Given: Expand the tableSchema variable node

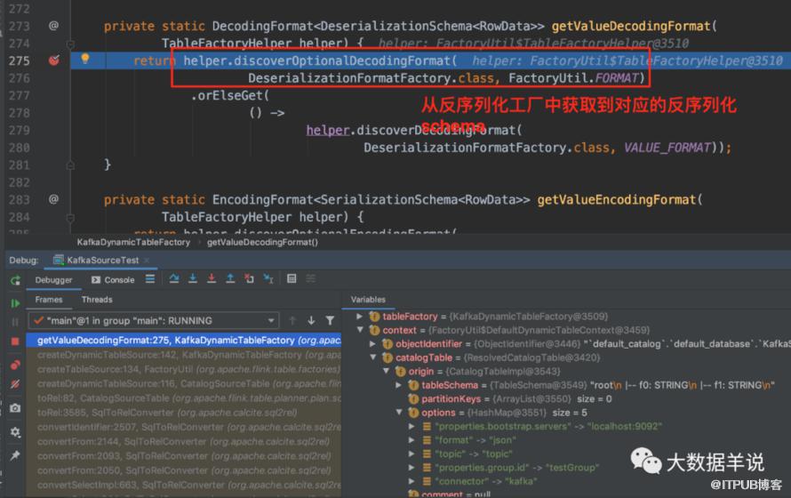Looking at the screenshot, I should click(x=398, y=385).
